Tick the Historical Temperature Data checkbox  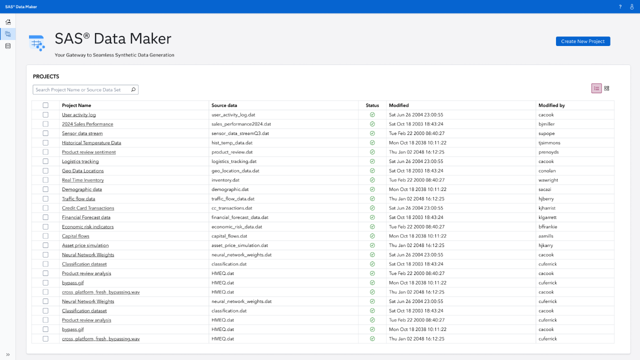[x=45, y=143]
